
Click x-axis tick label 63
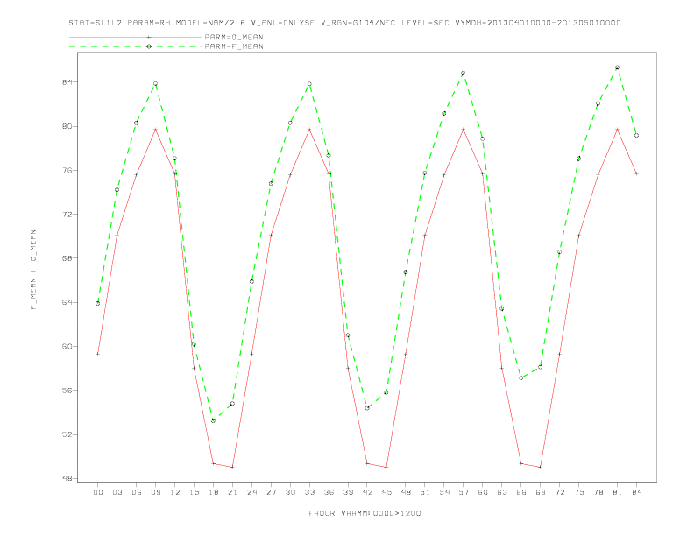(502, 492)
